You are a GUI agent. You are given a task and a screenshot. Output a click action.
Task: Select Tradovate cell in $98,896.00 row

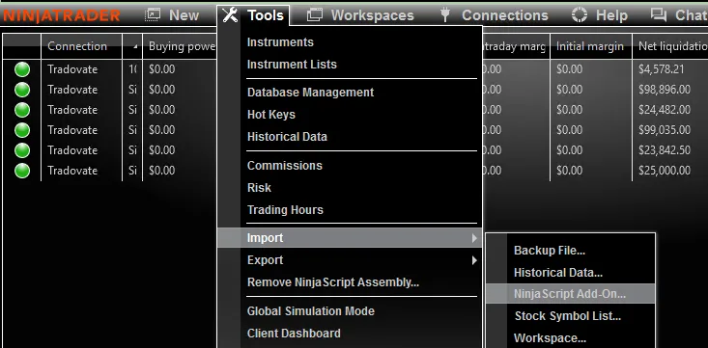pos(72,90)
